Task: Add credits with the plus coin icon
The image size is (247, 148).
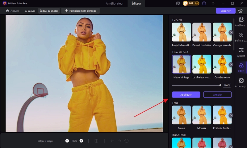Action: click(x=197, y=3)
